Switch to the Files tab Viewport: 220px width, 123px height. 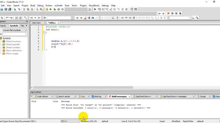[x=22, y=26]
